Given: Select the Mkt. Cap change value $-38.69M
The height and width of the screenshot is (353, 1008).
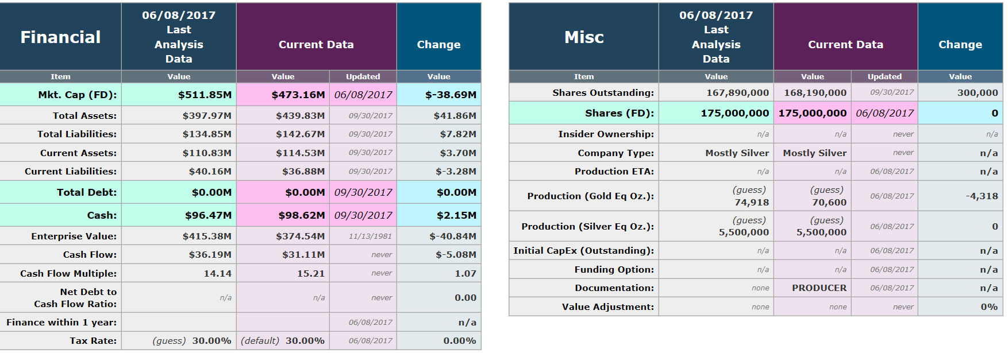Looking at the screenshot, I should [451, 95].
